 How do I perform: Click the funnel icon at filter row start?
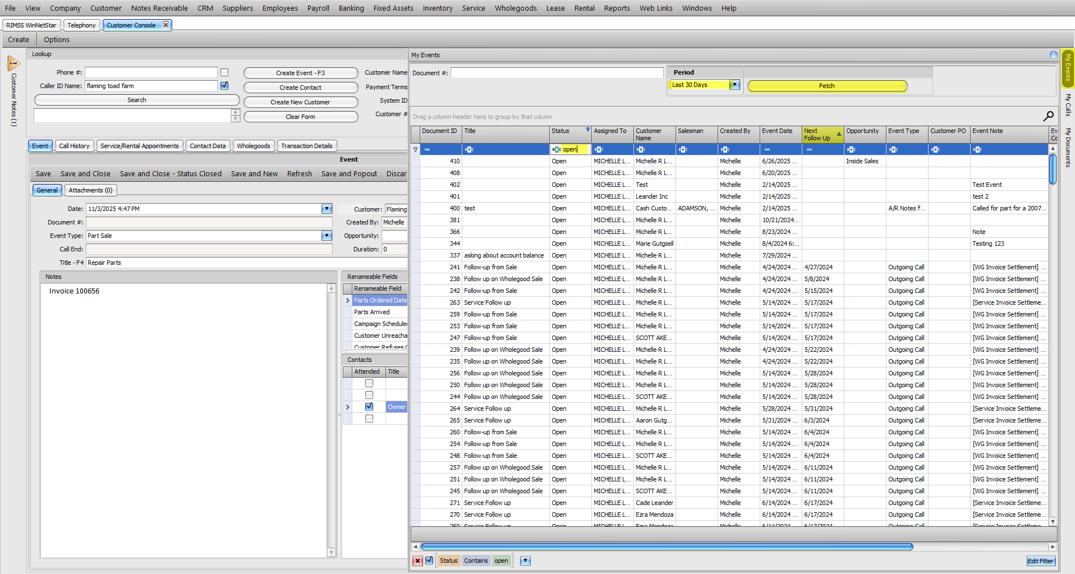[x=415, y=149]
